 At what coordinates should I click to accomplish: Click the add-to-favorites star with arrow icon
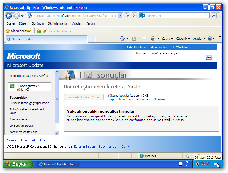click(x=39, y=31)
